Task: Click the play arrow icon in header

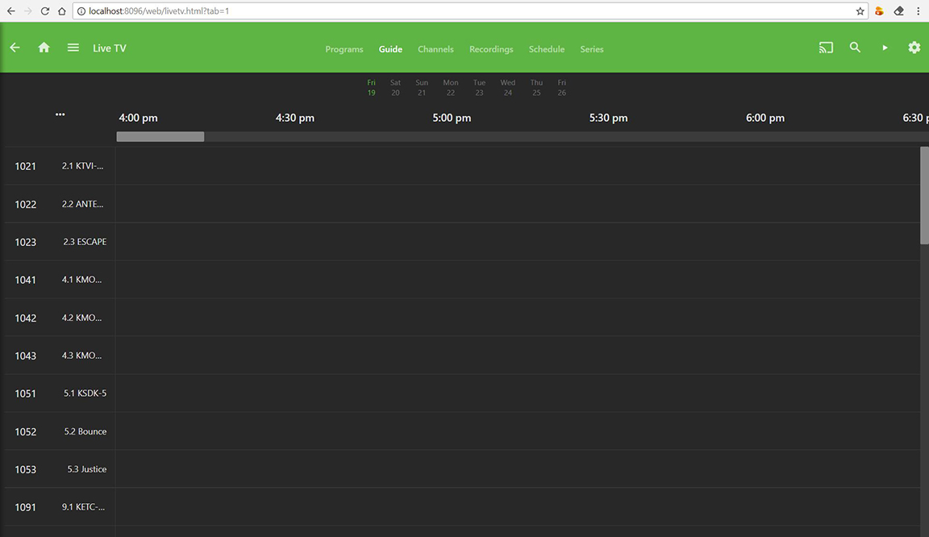Action: pos(885,48)
